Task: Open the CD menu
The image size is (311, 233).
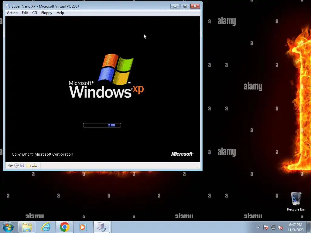Action: click(x=35, y=13)
